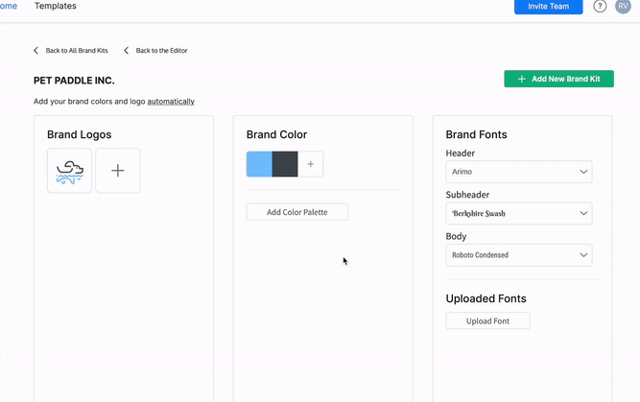The image size is (640, 402).
Task: Click the plus icon to add a brand color
Action: (x=310, y=164)
